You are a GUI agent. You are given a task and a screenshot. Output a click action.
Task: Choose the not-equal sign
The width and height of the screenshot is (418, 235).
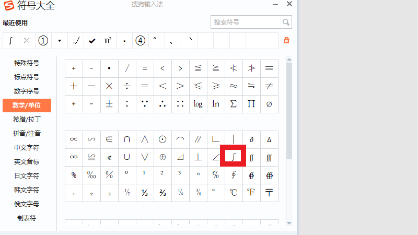click(x=269, y=86)
